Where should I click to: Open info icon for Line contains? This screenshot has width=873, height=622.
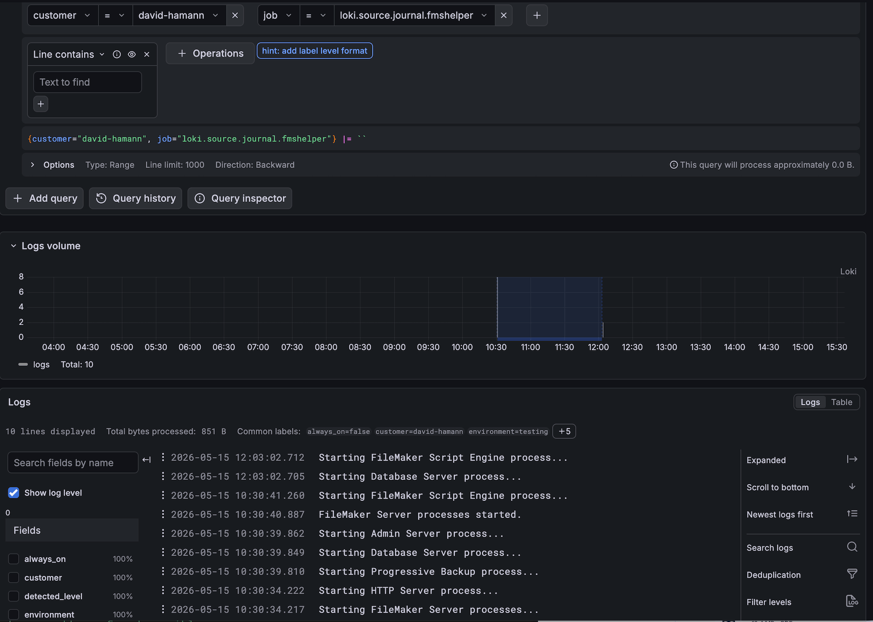117,54
